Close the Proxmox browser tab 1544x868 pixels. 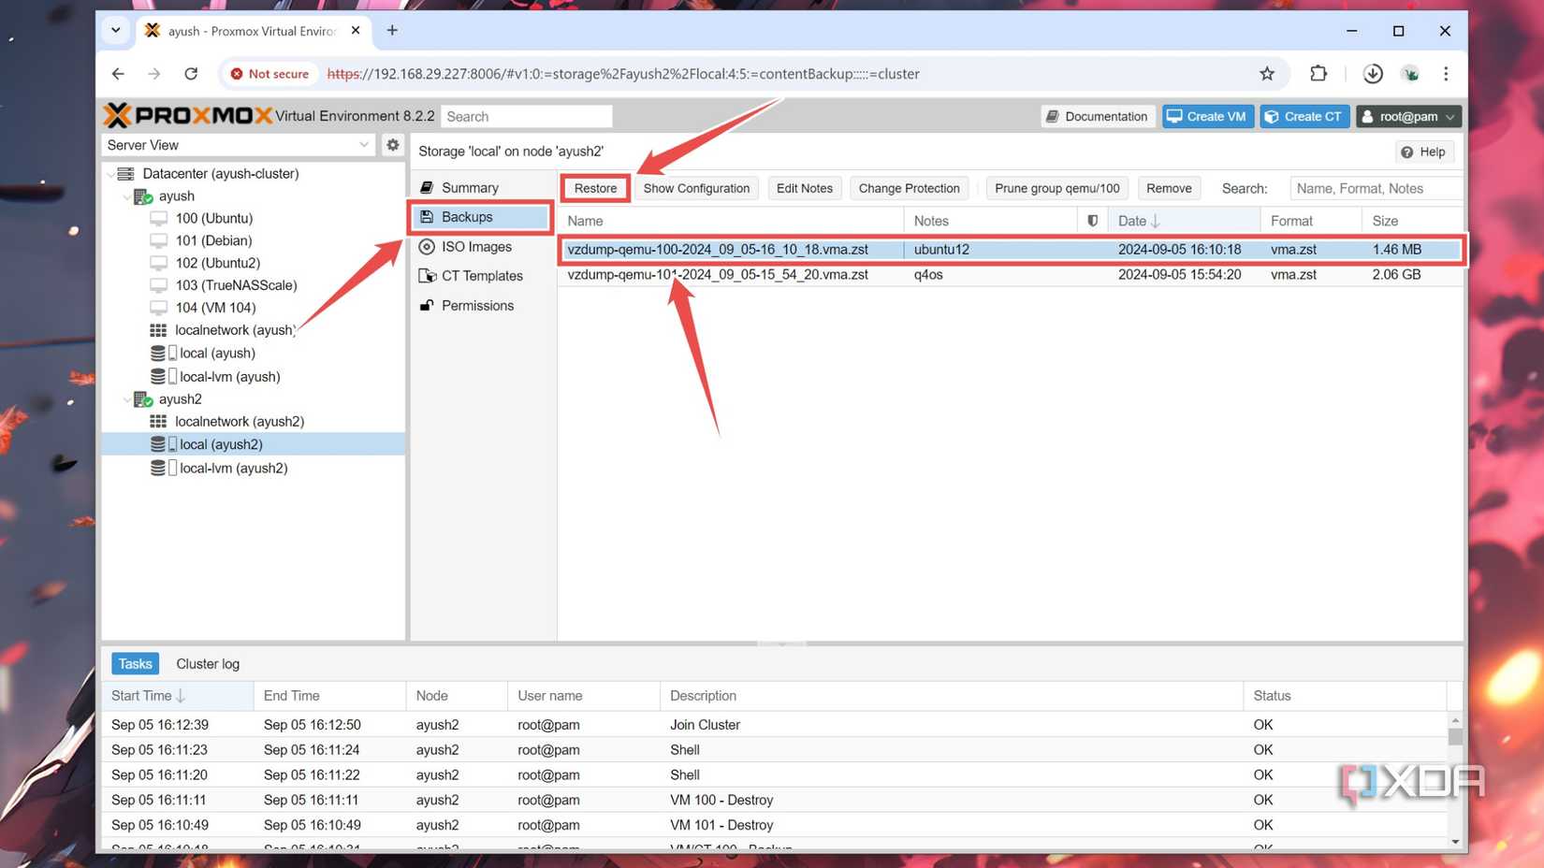coord(356,31)
